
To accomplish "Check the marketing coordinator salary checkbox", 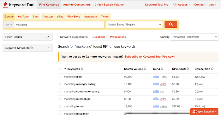I will [x=60, y=92].
